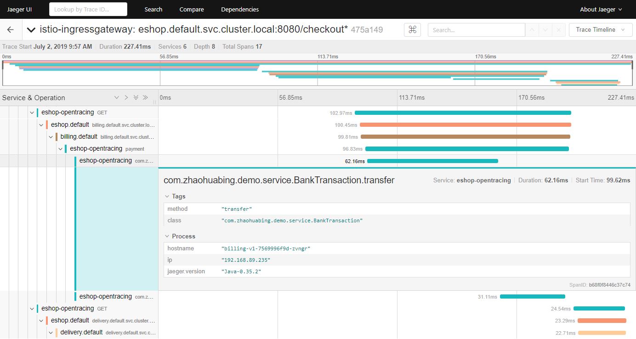Open the keyboard shortcuts icon button
This screenshot has height=339, width=636.
412,30
